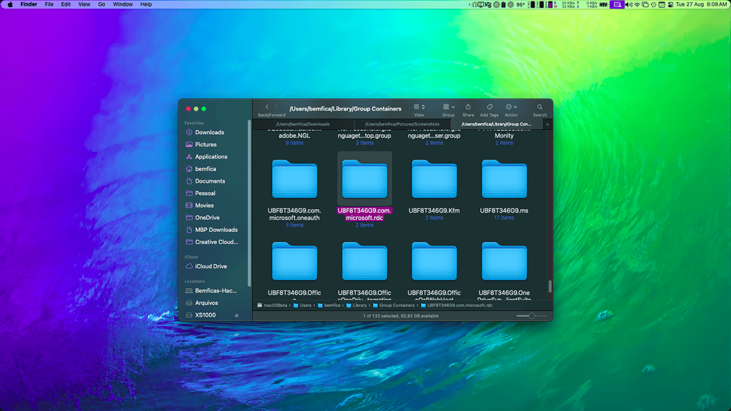Open the Search magnifier in toolbar
This screenshot has width=731, height=411.
coord(540,107)
